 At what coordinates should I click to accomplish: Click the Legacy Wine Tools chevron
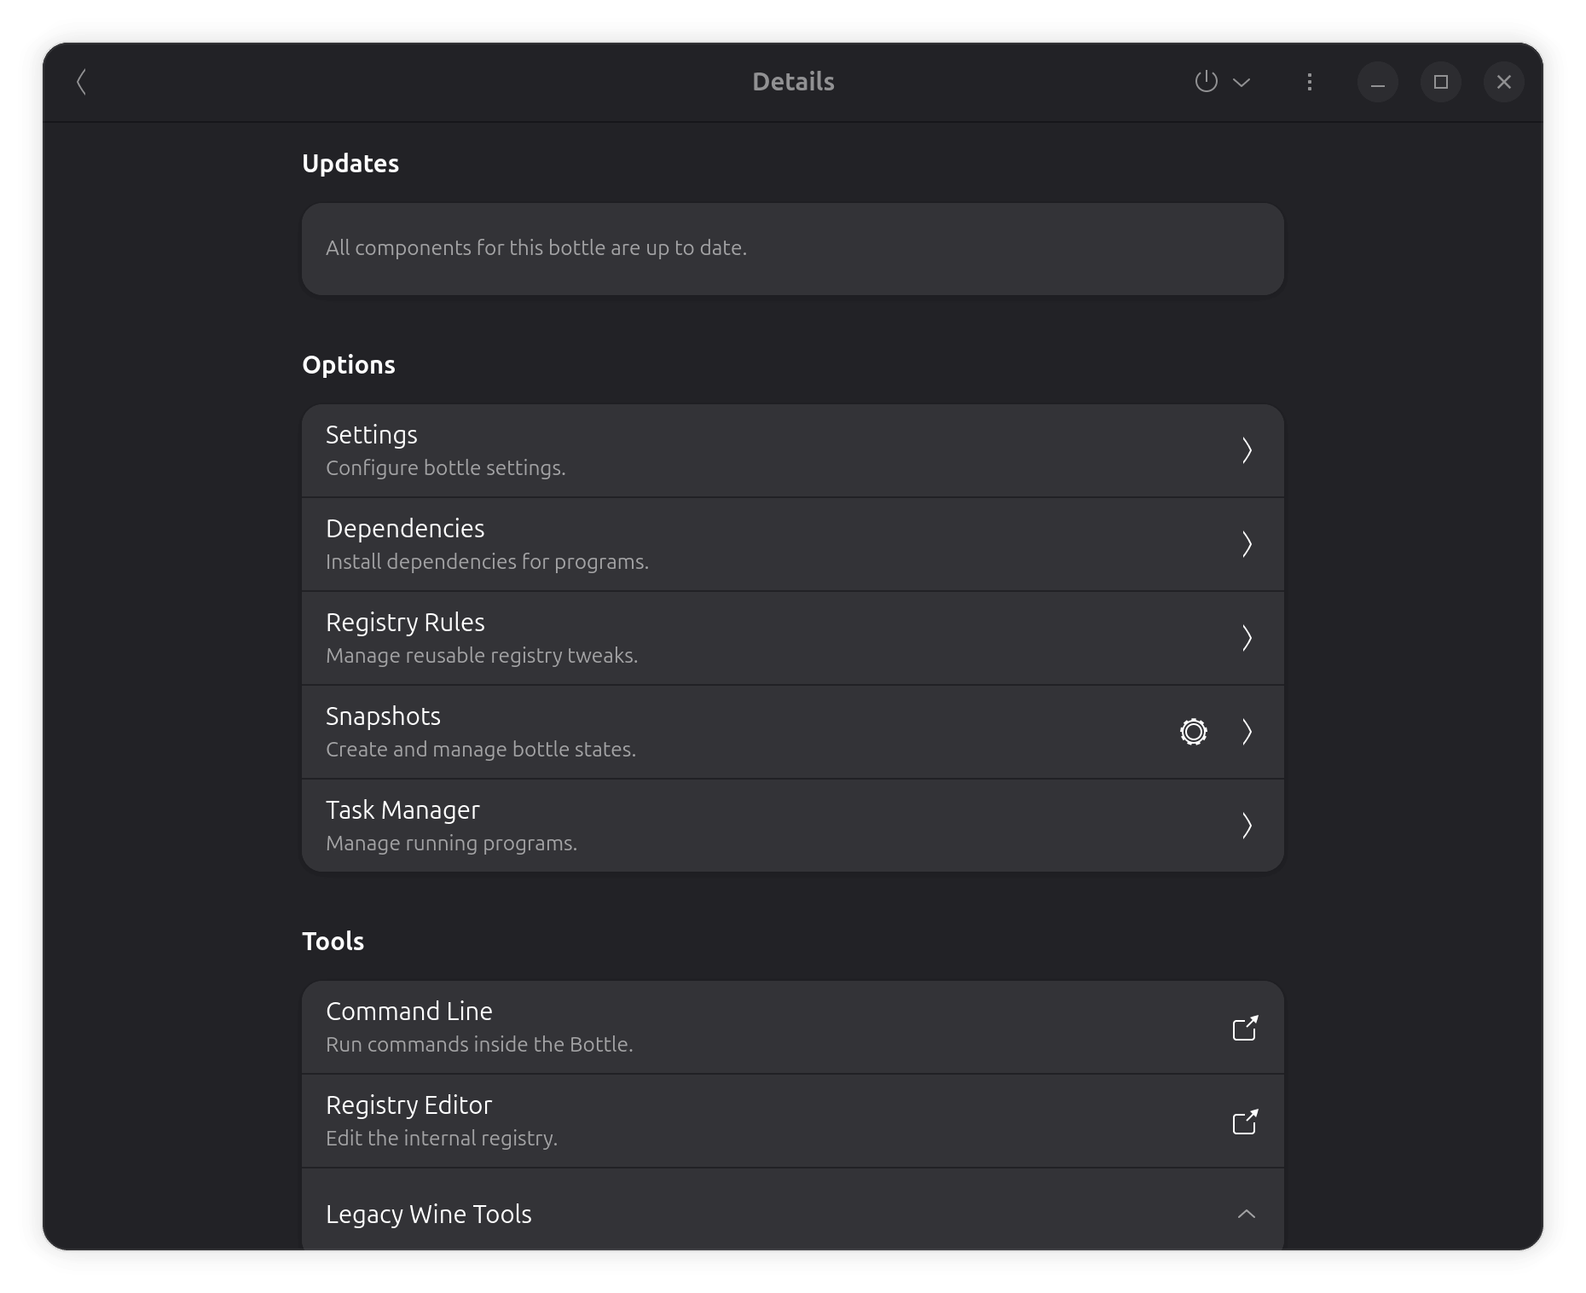tap(1246, 1214)
